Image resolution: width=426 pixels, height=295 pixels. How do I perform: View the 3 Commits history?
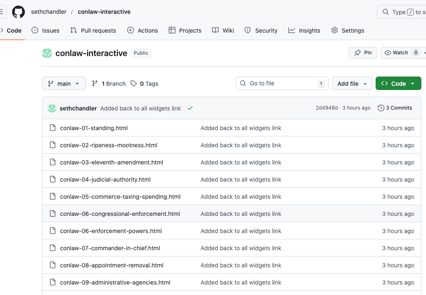click(x=395, y=108)
